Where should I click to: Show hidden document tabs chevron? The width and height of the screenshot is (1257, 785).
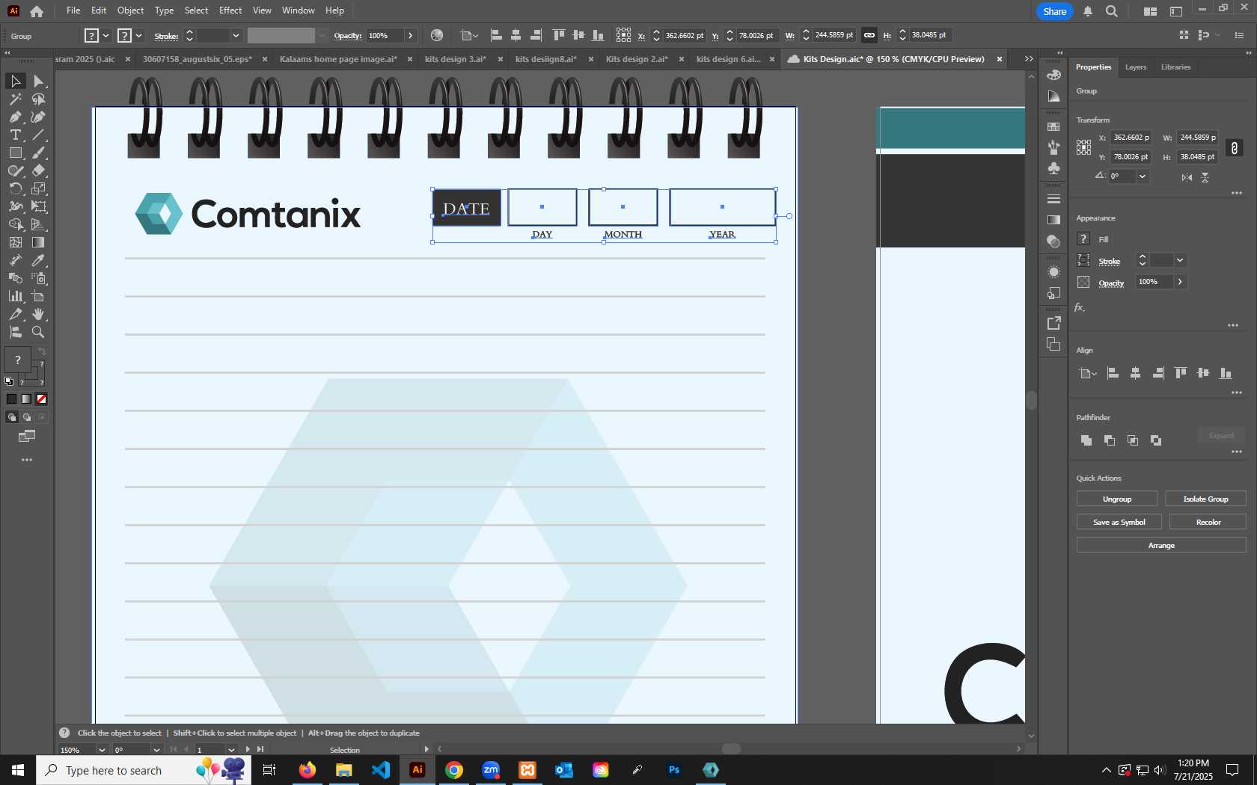tap(1029, 59)
